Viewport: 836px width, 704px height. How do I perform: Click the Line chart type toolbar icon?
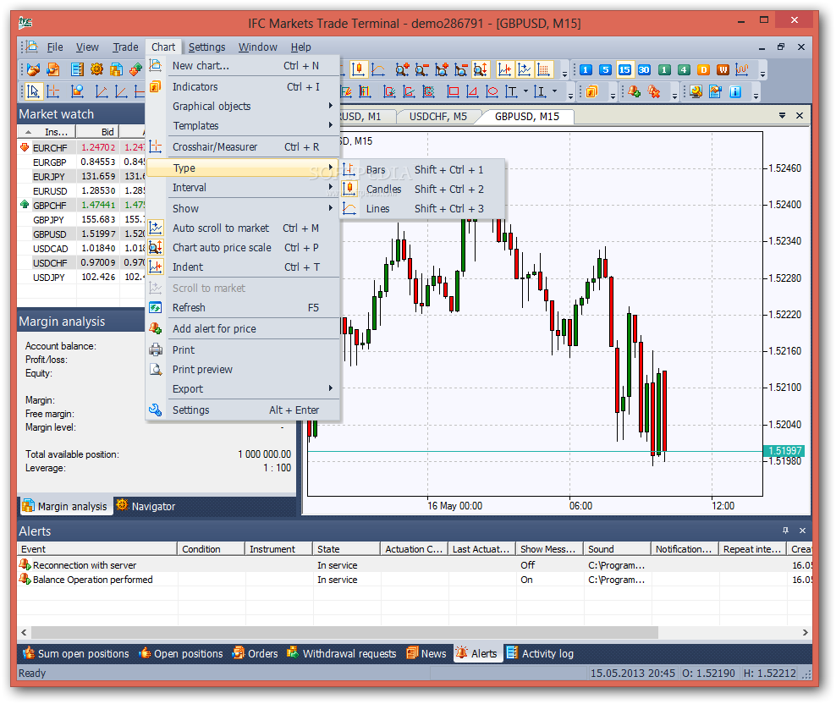[x=378, y=69]
